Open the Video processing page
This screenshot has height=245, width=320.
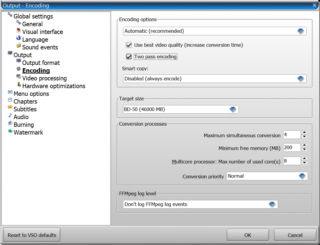(x=45, y=78)
